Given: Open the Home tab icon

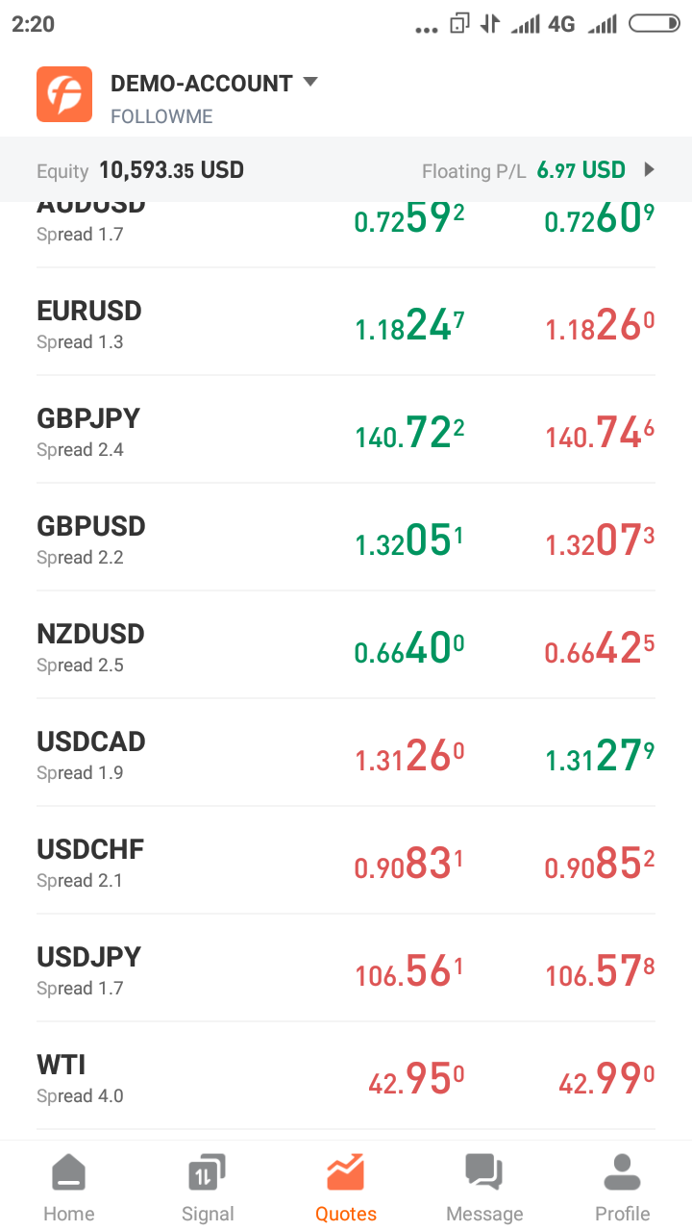Looking at the screenshot, I should click(68, 1173).
